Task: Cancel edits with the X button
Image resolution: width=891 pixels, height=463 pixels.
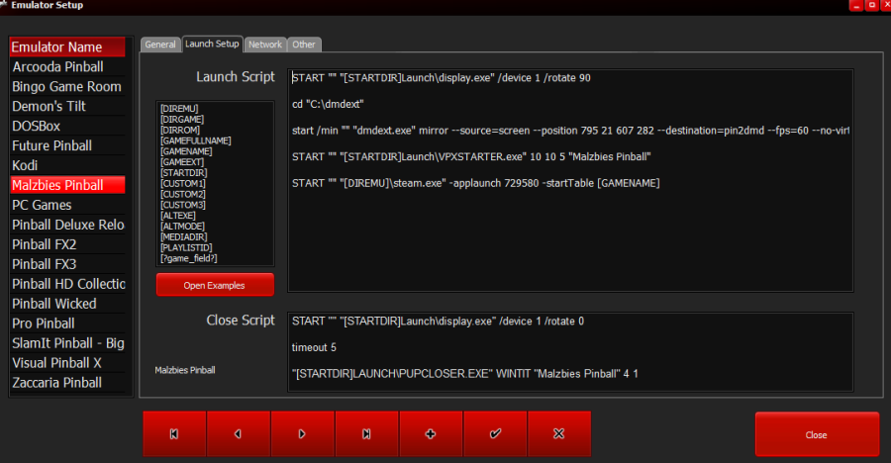Action: [x=559, y=434]
